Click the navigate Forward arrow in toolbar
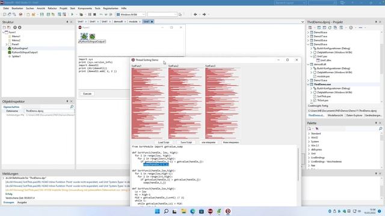The height and width of the screenshot is (216, 385). pyautogui.click(x=205, y=14)
